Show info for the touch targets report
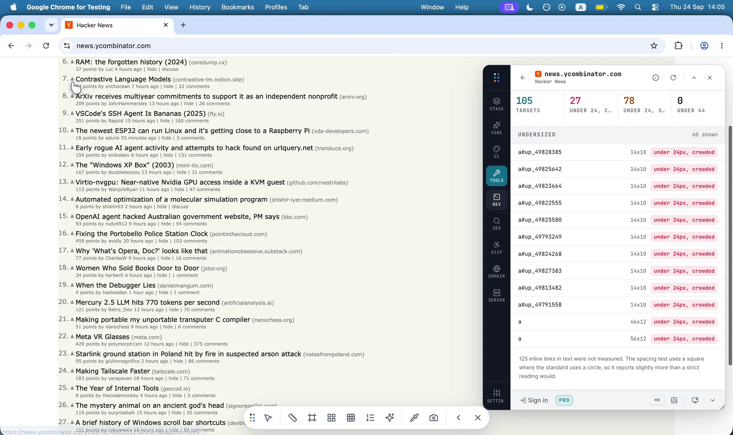733x435 pixels. tap(656, 78)
